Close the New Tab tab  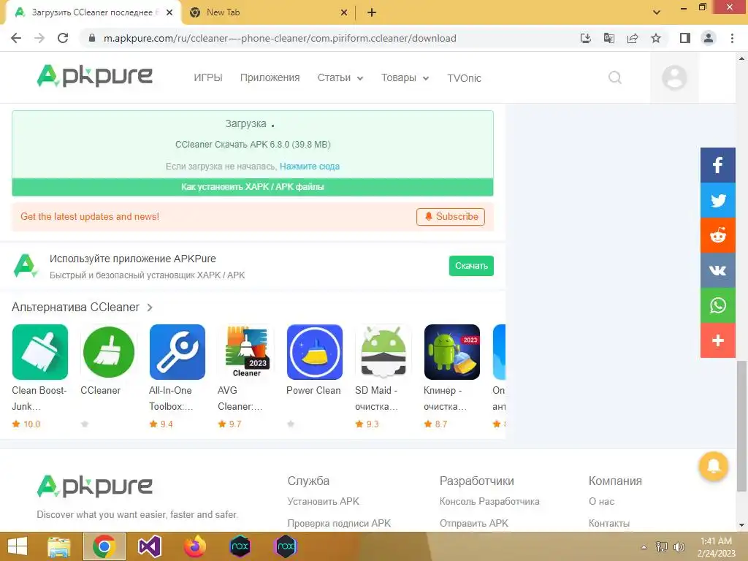344,13
